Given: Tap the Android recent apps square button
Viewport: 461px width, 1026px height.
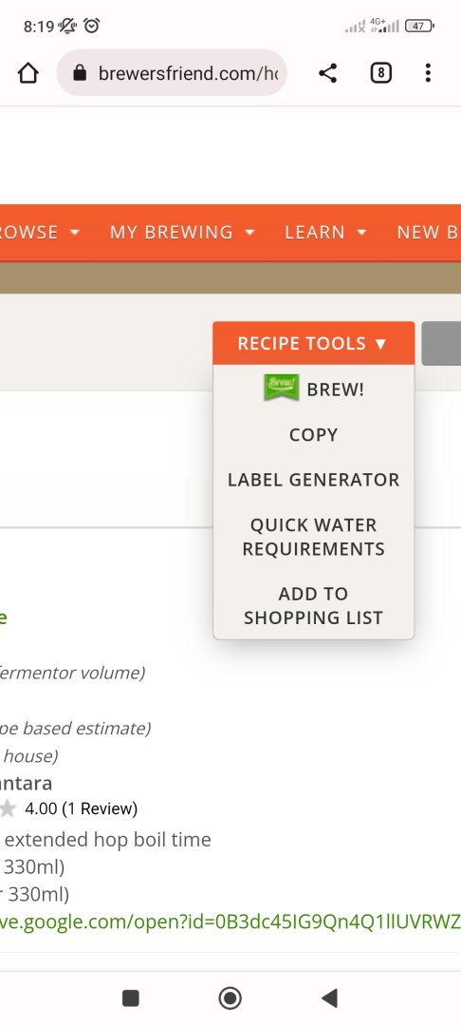Looking at the screenshot, I should [x=131, y=997].
